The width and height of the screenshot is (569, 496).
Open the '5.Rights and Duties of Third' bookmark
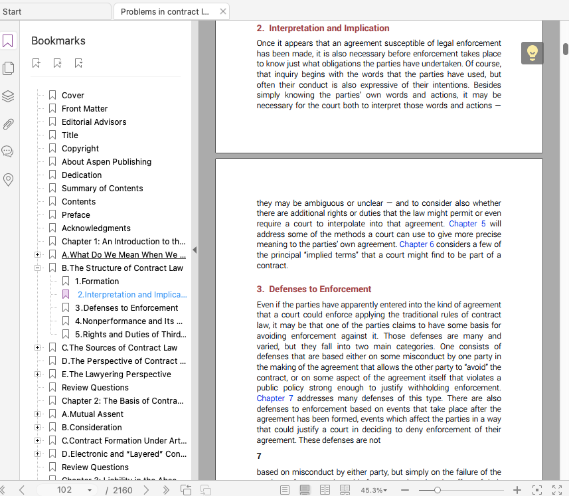coord(130,335)
